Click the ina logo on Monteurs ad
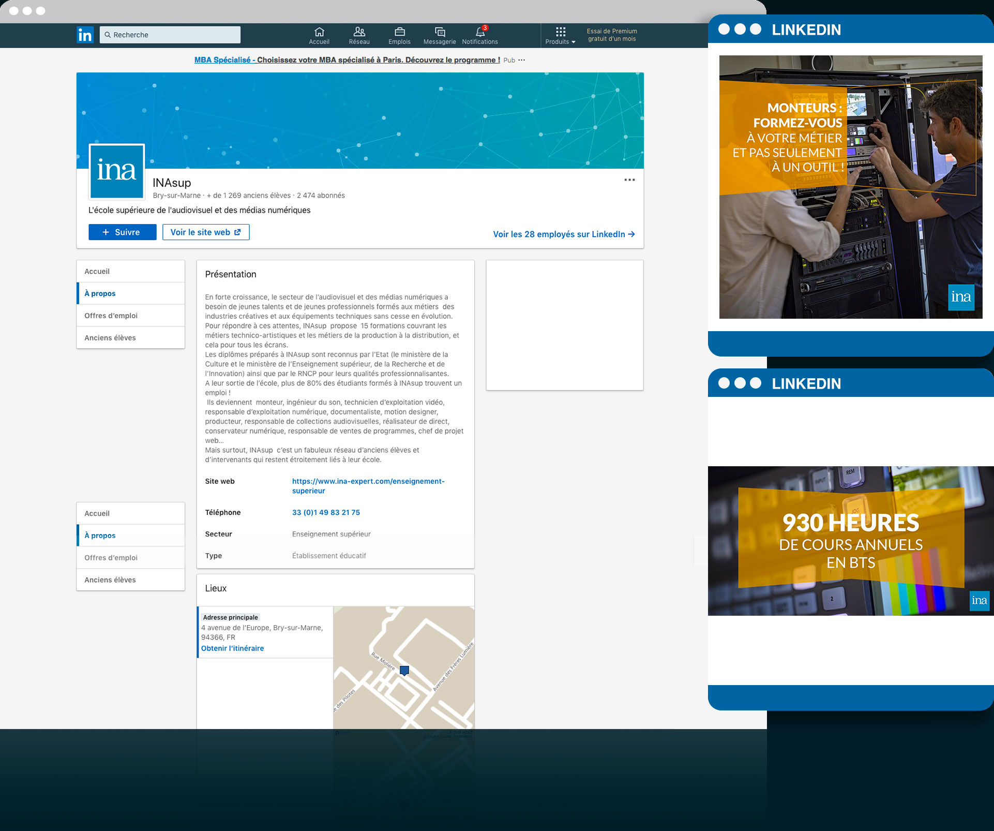 tap(961, 297)
